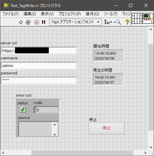Screen dimensions: 154x156
Task: Click the source box up arrow
Action: [55, 125]
